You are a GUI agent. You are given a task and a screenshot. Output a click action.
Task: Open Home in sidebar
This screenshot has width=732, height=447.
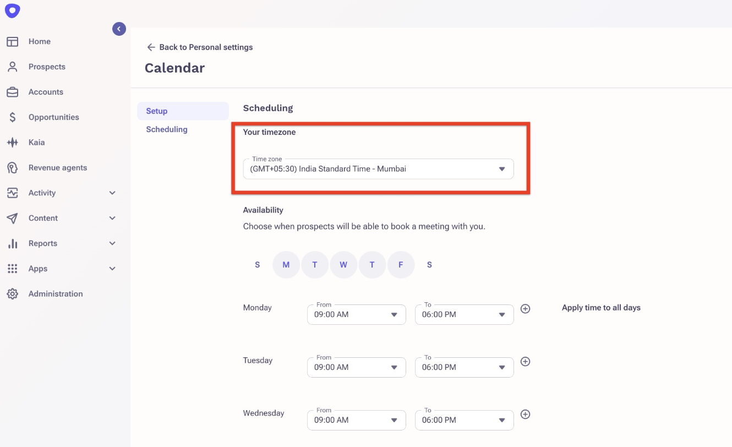coord(40,41)
